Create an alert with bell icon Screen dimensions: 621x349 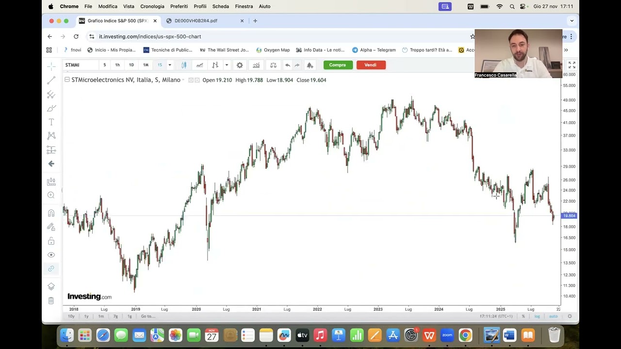(310, 65)
